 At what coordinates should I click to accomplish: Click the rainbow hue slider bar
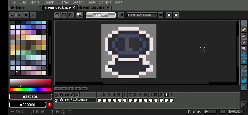point(31,89)
